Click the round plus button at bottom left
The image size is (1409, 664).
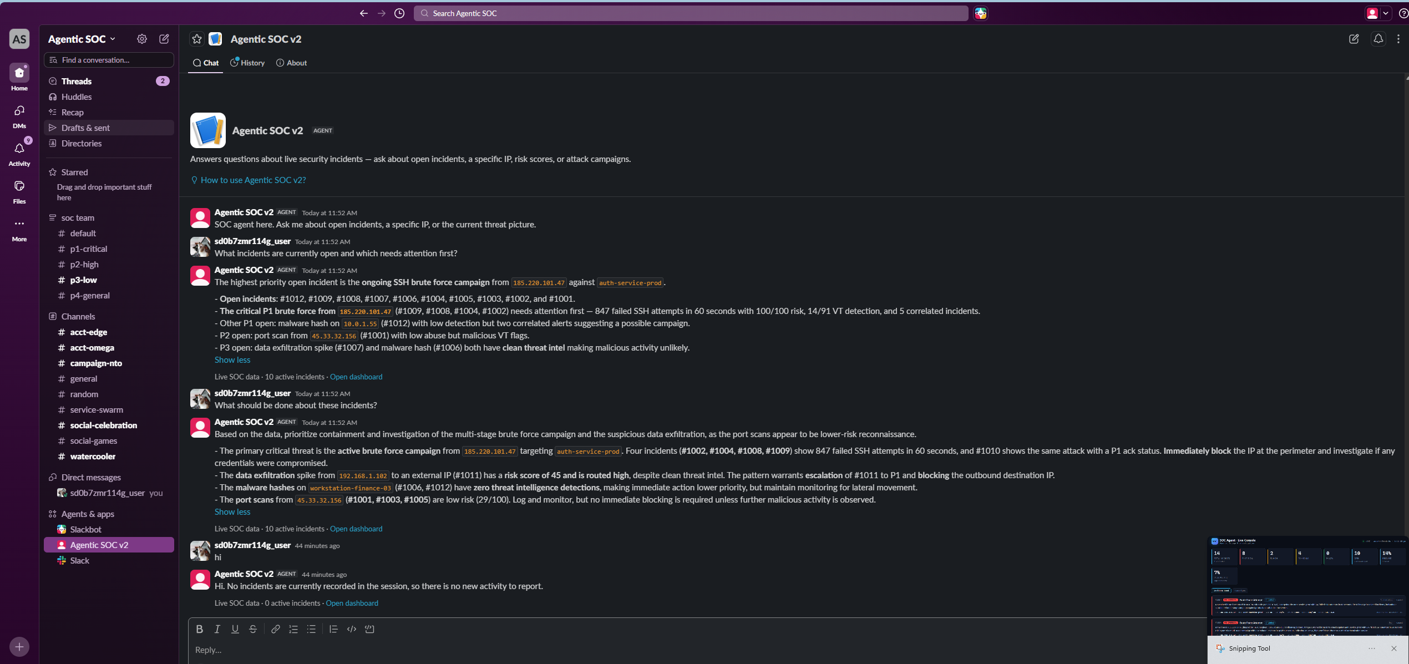(x=19, y=647)
